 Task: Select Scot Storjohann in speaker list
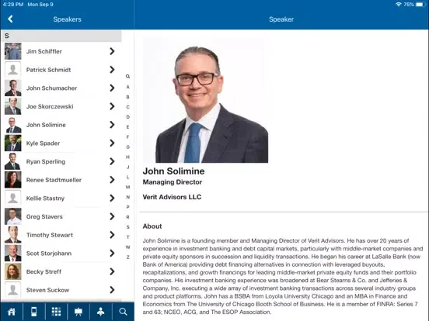coord(61,253)
